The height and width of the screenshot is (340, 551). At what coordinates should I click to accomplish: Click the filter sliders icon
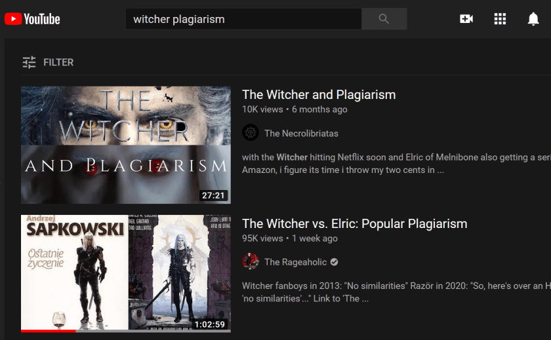pos(29,62)
